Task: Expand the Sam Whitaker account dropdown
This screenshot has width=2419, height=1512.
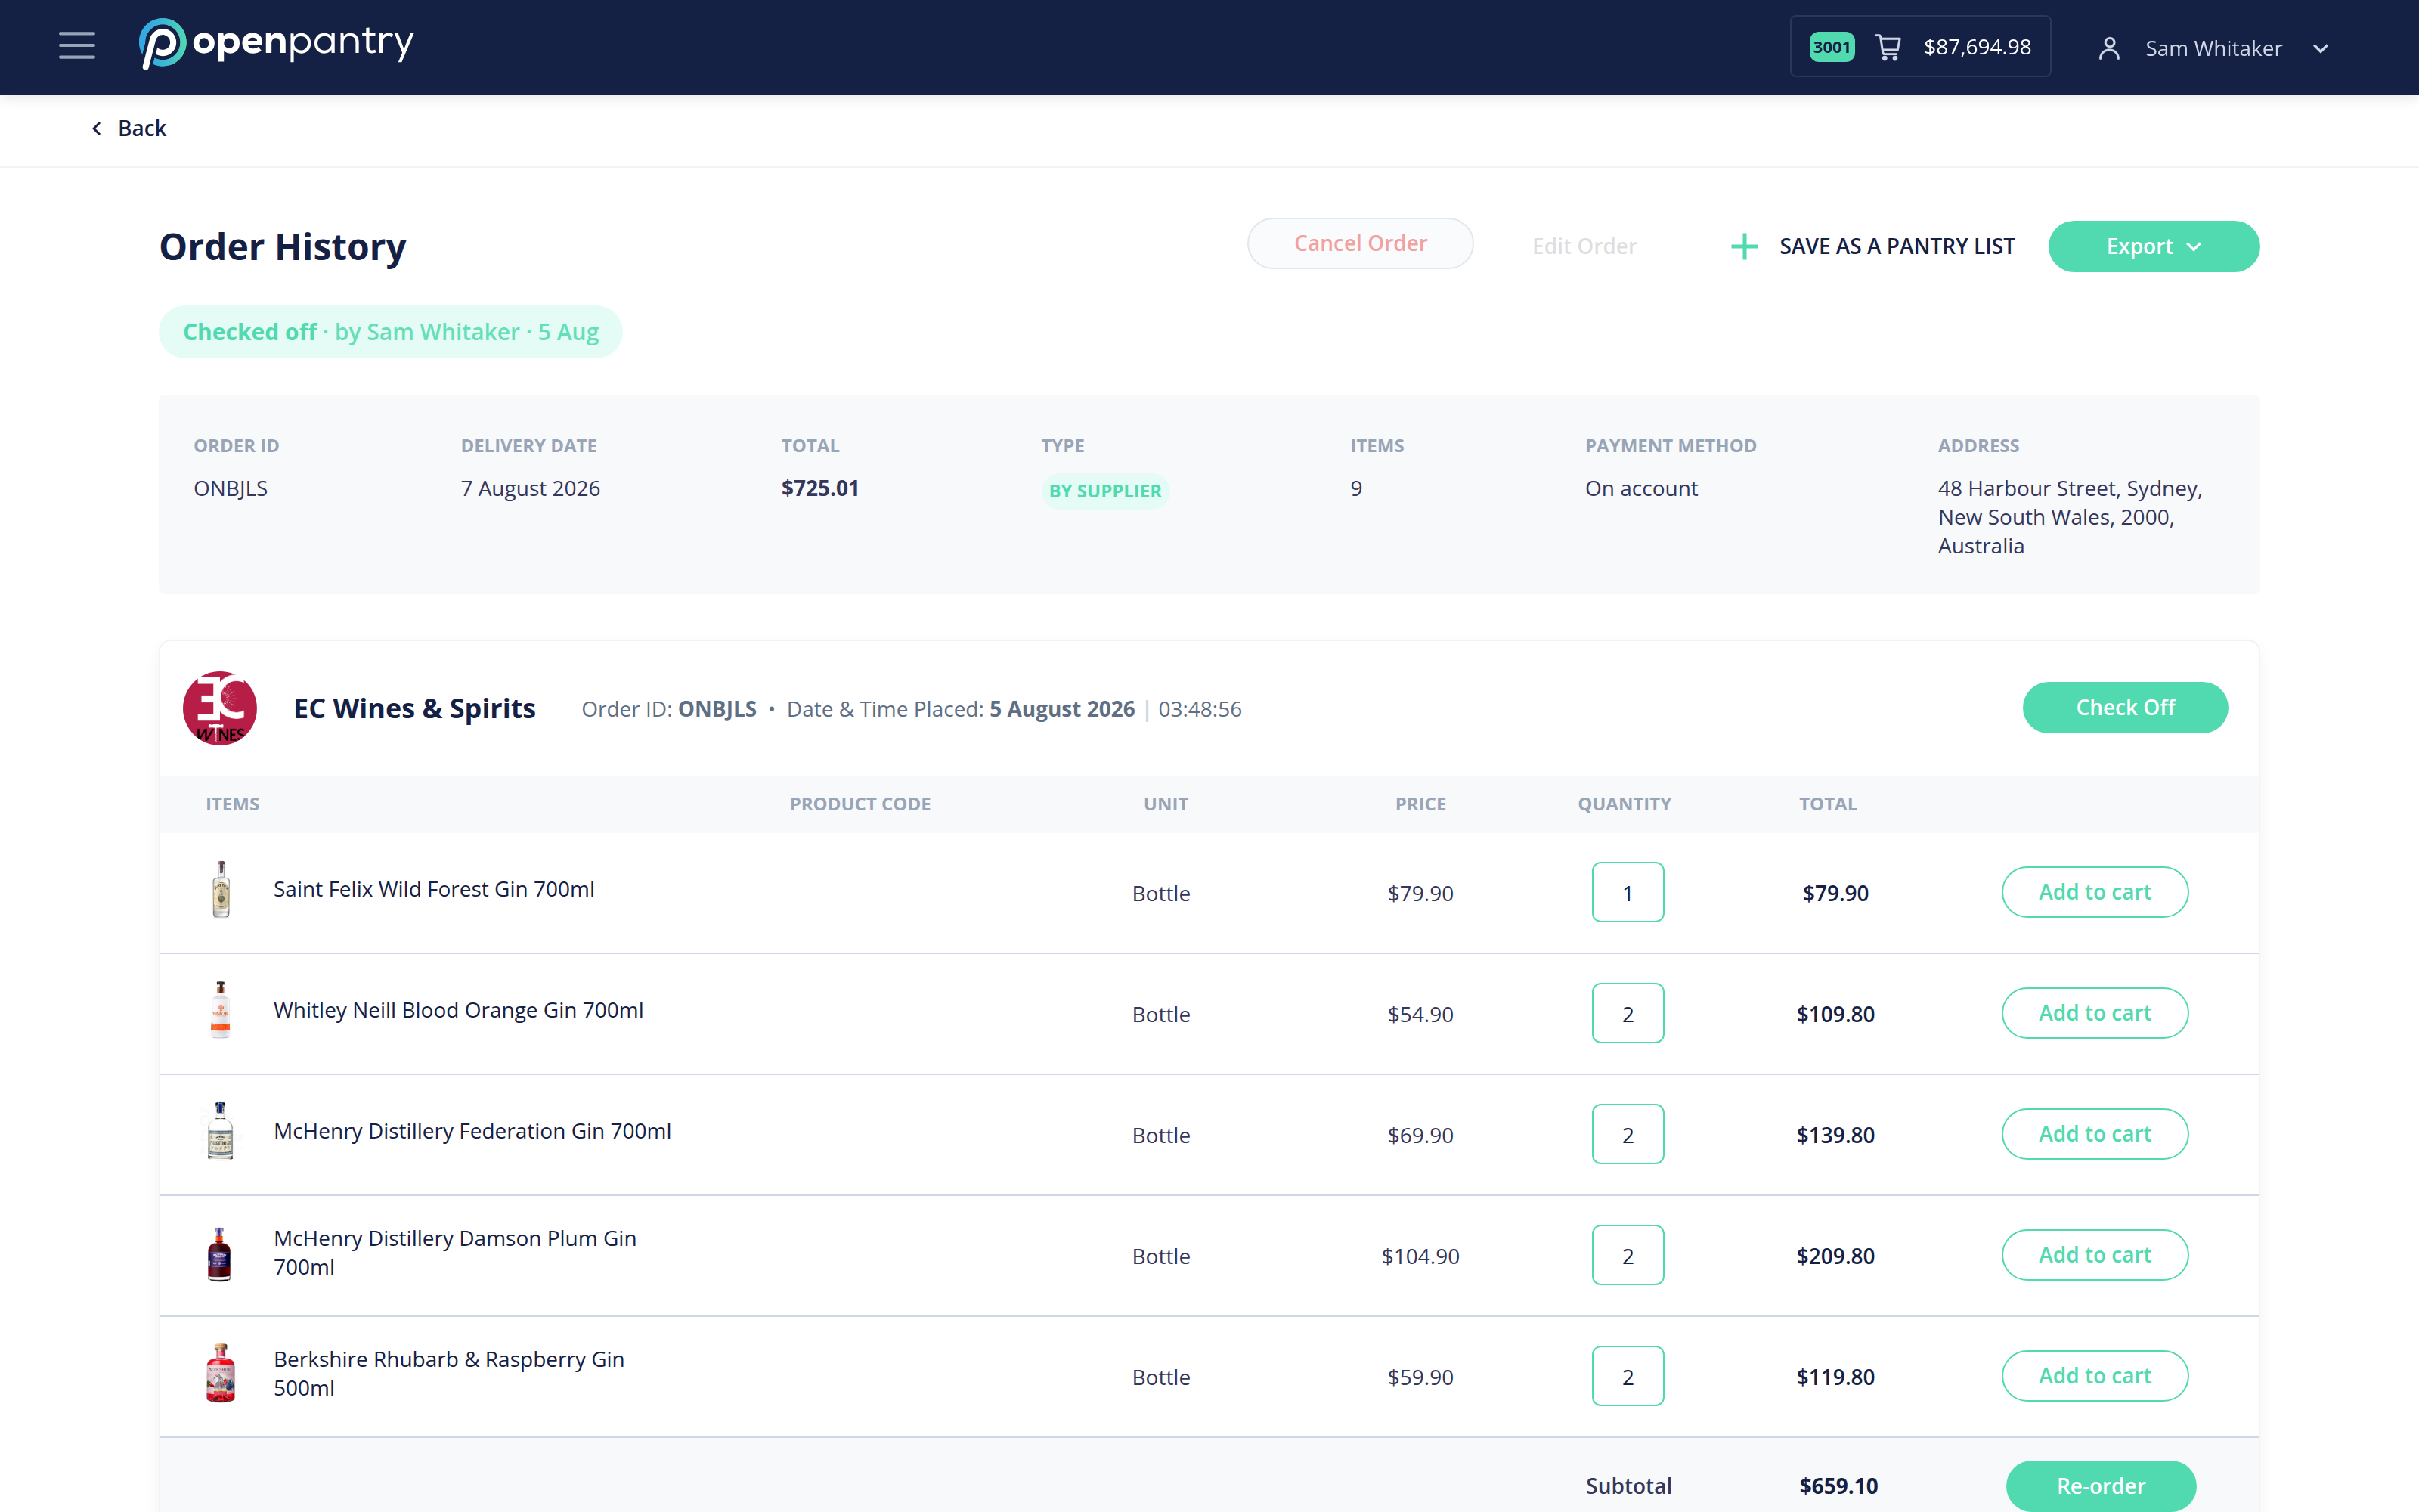Action: (2321, 48)
